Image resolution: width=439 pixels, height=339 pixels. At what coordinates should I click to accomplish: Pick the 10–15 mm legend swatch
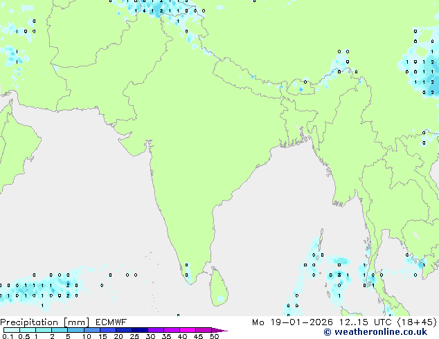91,330
